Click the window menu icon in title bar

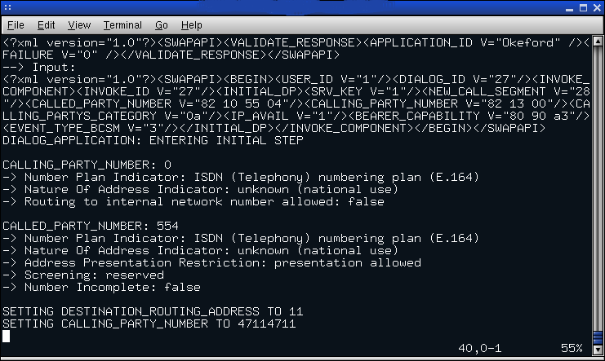pyautogui.click(x=9, y=7)
